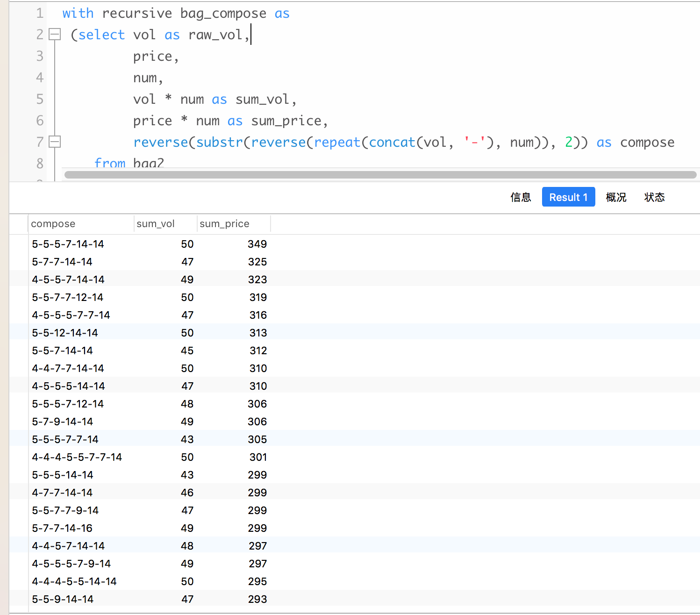Click sum_vol 45 in the results
Image resolution: width=700 pixels, height=615 pixels.
point(187,350)
